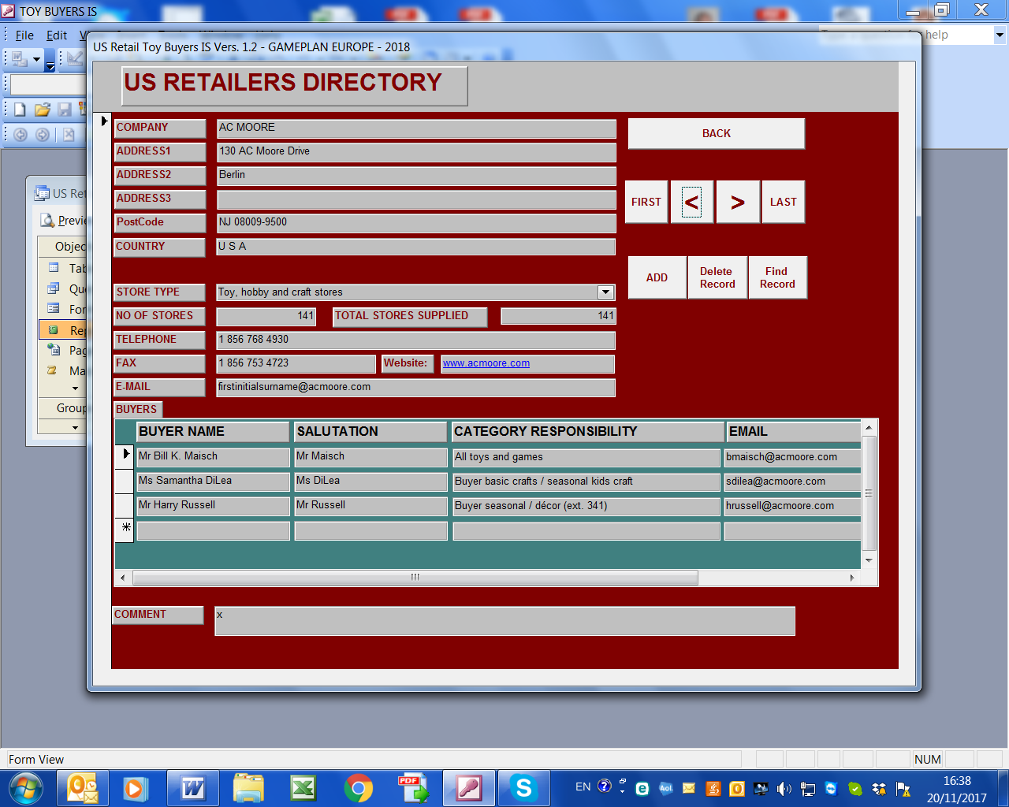The height and width of the screenshot is (807, 1009).
Task: Open the Edit menu
Action: click(57, 35)
